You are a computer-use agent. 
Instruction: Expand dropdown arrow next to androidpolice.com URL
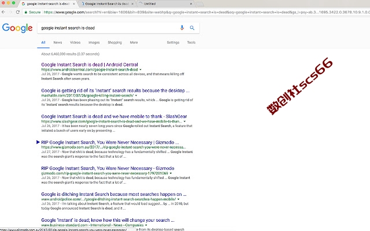point(179,199)
